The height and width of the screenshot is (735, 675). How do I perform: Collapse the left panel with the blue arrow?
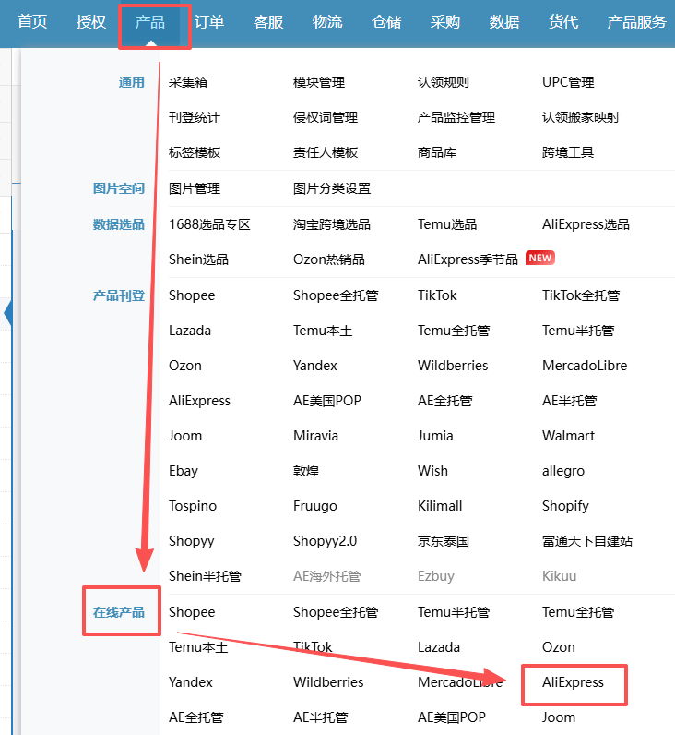8,313
